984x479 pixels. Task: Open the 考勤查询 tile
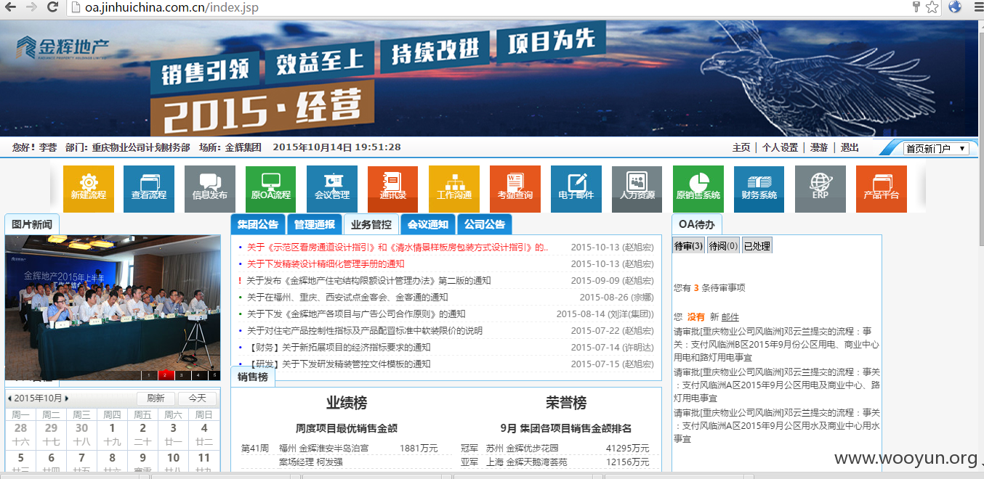pyautogui.click(x=515, y=189)
